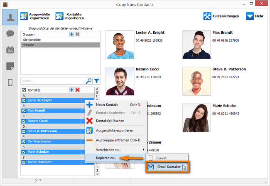This screenshot has width=270, height=186.
Task: Uncheck Lester A. Knight checkbox
Action: (24, 100)
